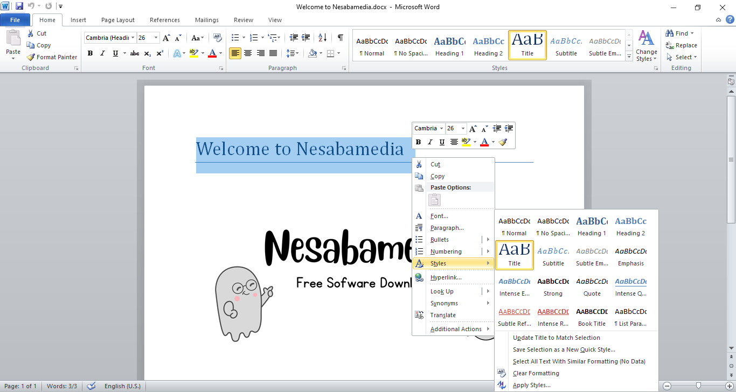Click the text highlight color button in ribbon
Viewport: 736px width, 392px height.
tap(194, 53)
